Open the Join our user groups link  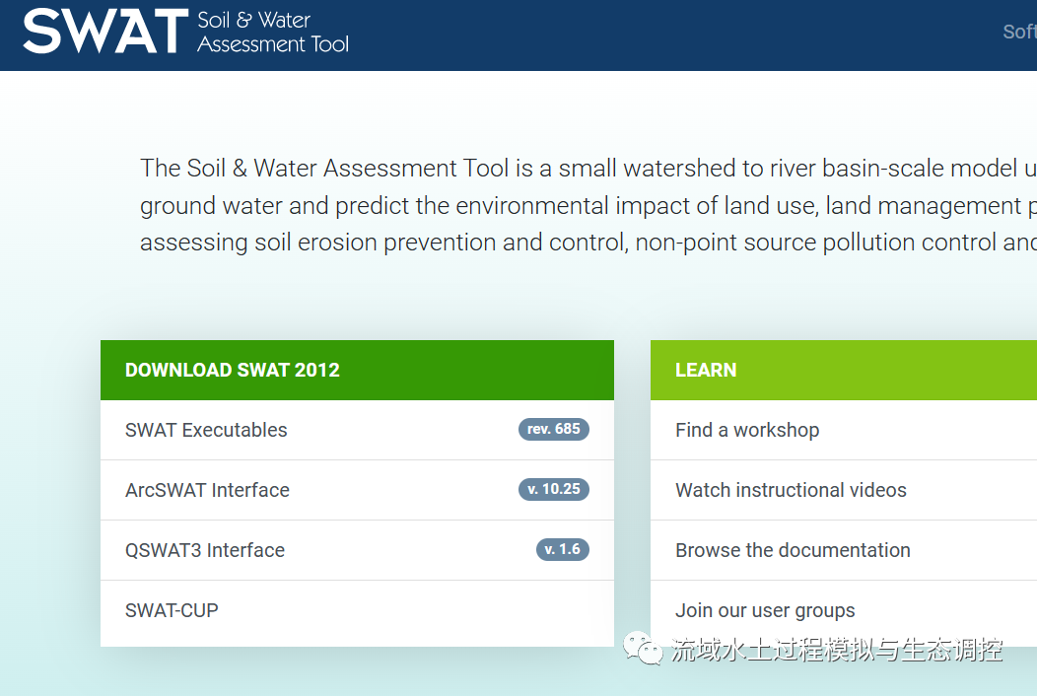[765, 610]
